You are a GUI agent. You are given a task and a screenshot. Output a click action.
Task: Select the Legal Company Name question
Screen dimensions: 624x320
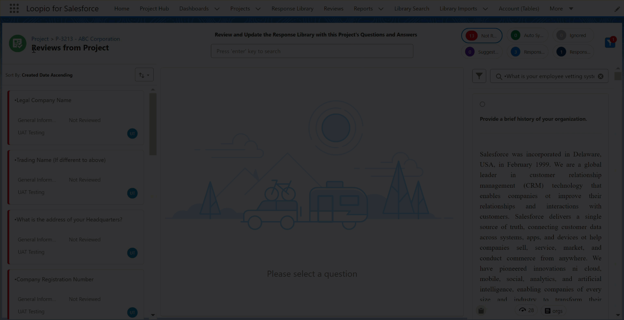pyautogui.click(x=76, y=118)
